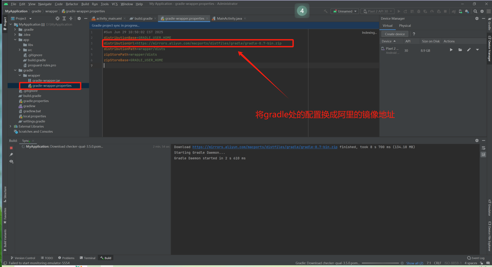Click Expand All icon in Project panel

click(x=64, y=18)
